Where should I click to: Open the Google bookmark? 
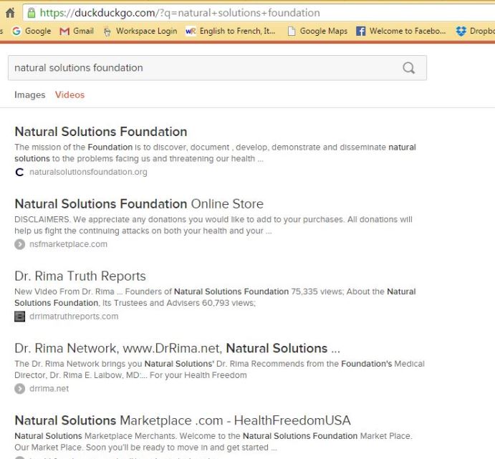[32, 31]
